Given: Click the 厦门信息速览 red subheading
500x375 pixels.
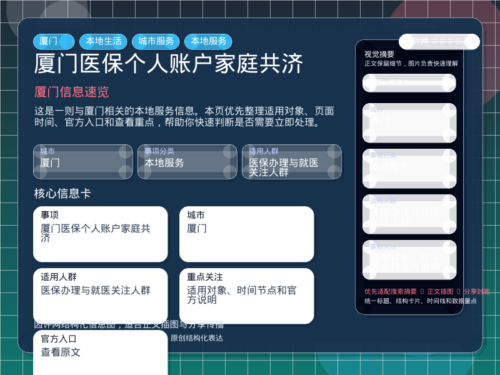Looking at the screenshot, I should point(71,92).
